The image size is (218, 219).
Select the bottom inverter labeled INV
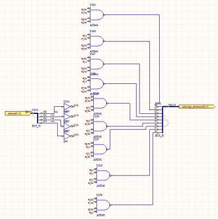[66, 136]
